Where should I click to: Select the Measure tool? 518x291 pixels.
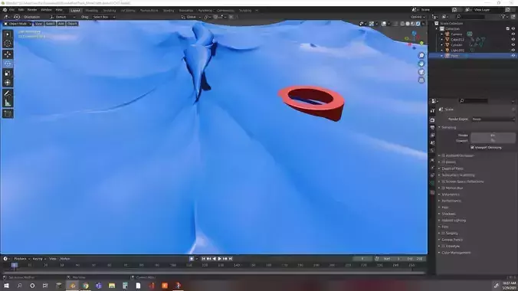8,103
